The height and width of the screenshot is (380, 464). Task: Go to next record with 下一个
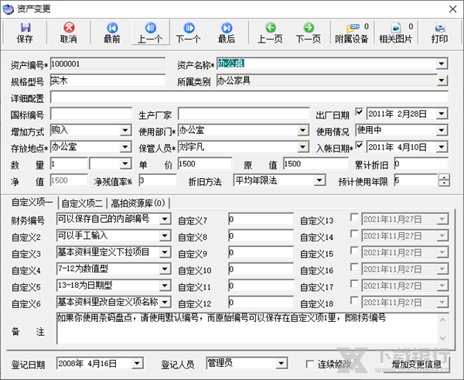[189, 33]
